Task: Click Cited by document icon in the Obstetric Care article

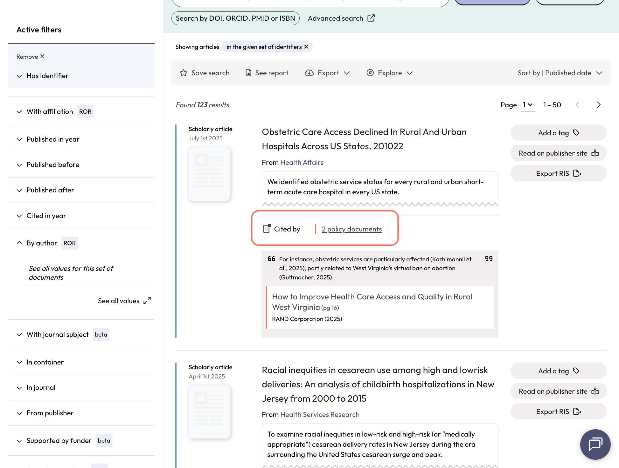Action: click(267, 228)
